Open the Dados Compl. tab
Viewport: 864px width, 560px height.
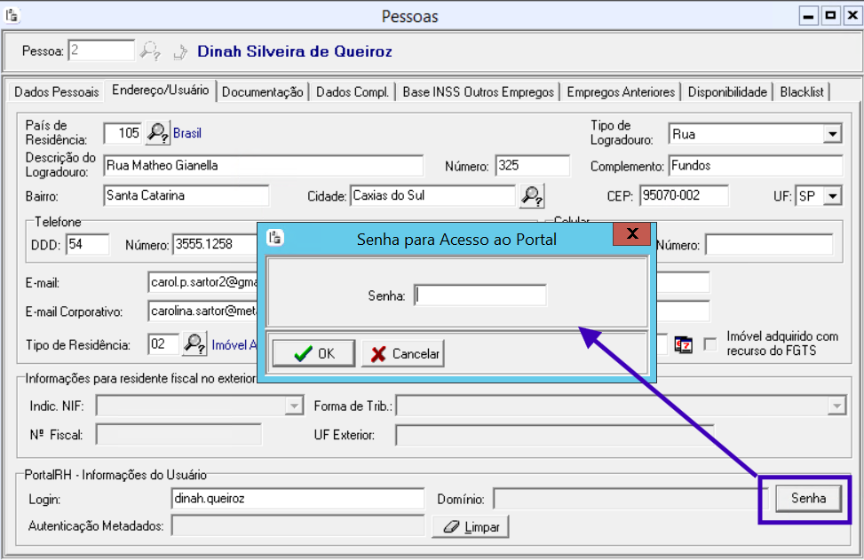coord(353,92)
